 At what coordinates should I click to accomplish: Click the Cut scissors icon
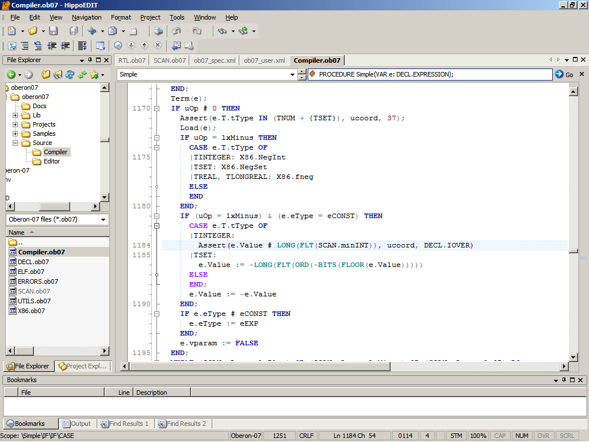tap(91, 31)
